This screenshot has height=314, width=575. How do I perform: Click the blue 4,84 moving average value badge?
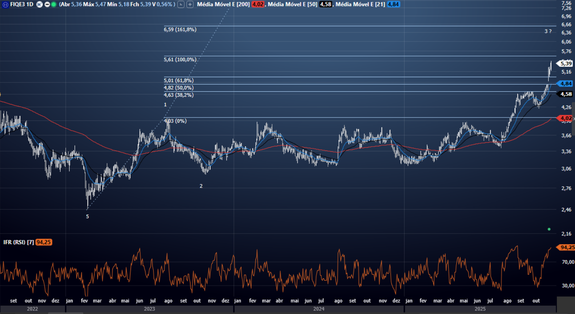[x=393, y=4]
